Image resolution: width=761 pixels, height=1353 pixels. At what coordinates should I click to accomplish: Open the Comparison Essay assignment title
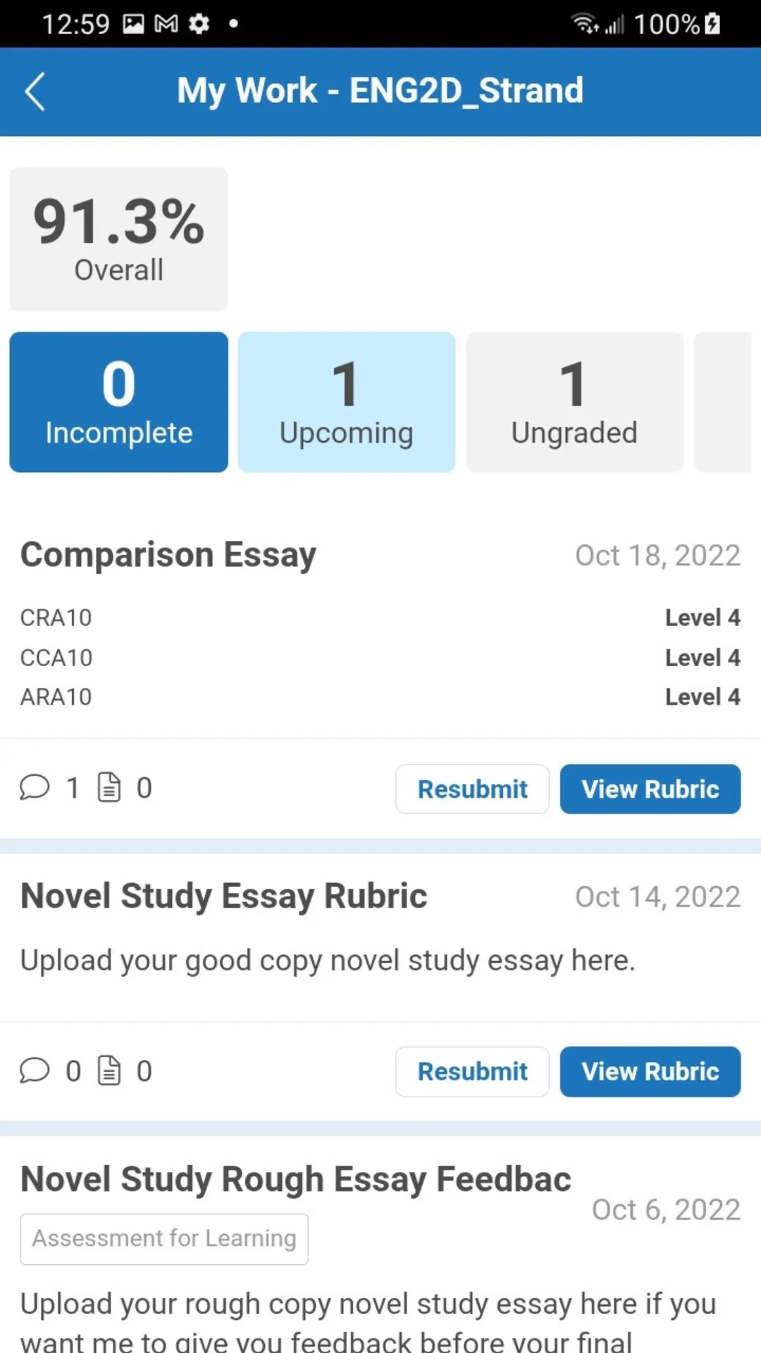tap(168, 555)
